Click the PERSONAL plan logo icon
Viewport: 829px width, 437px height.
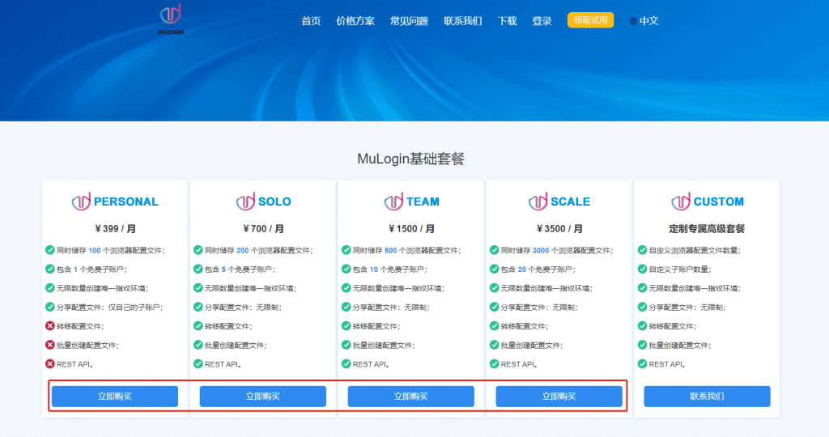[81, 202]
